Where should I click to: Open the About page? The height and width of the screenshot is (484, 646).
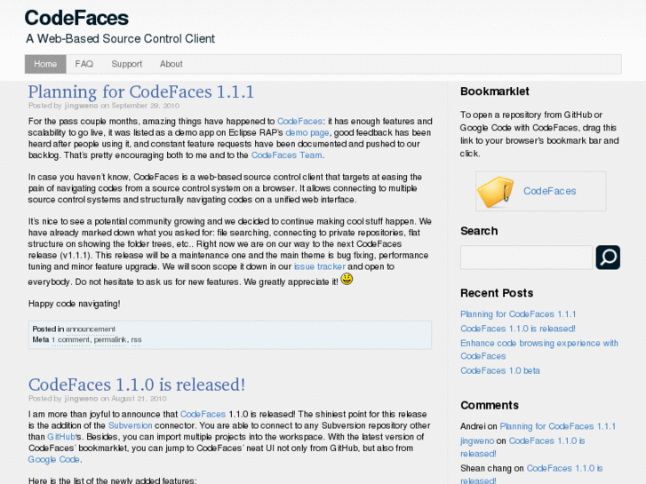(x=171, y=64)
